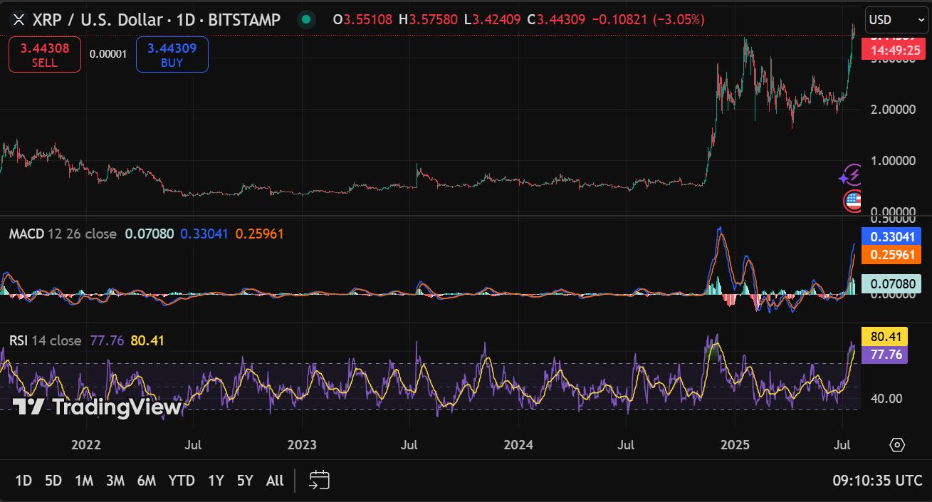
Task: Open the date range calendar icon
Action: coord(319,480)
